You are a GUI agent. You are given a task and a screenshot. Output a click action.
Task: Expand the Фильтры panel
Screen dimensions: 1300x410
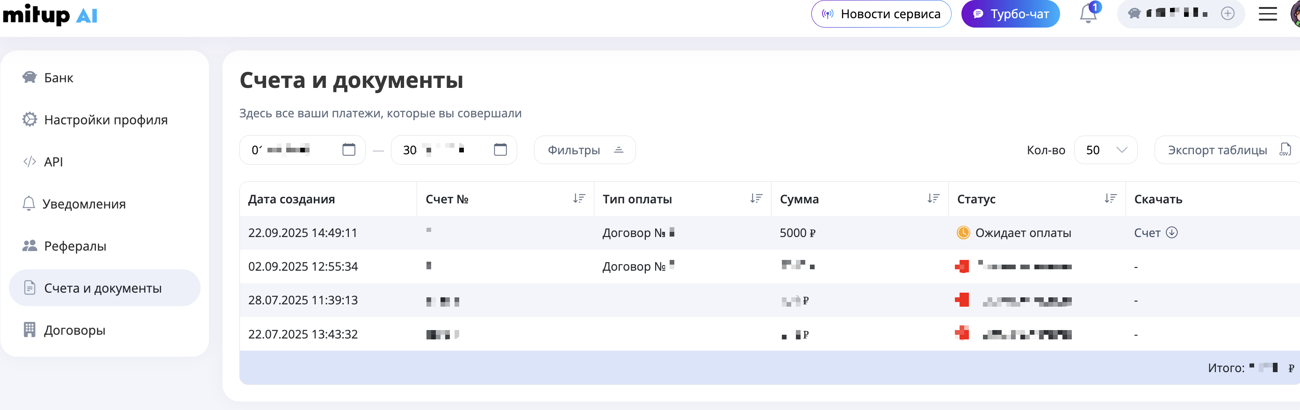pyautogui.click(x=585, y=150)
